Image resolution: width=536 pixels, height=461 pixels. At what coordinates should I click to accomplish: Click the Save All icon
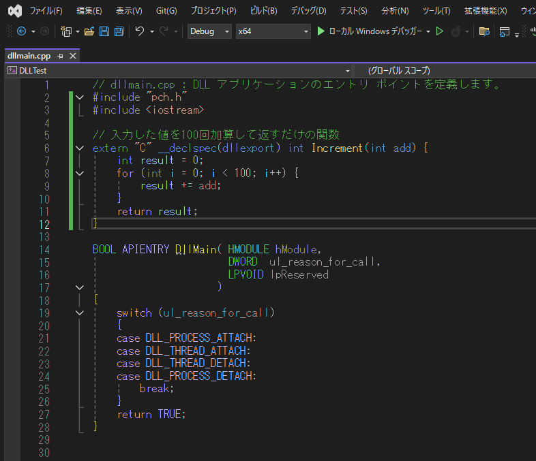119,31
